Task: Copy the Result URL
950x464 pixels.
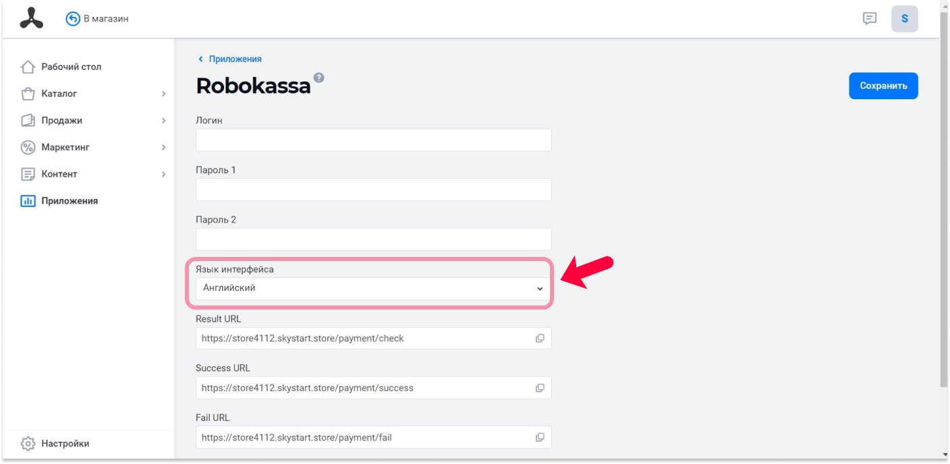Action: point(540,339)
